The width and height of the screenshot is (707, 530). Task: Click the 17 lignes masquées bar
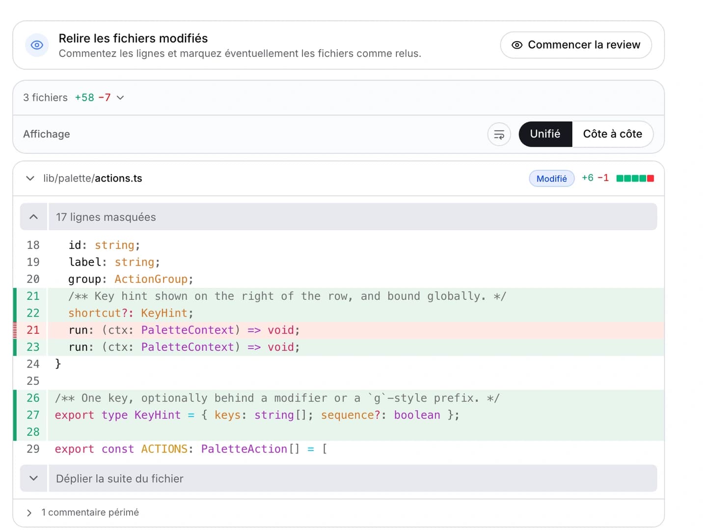(353, 217)
